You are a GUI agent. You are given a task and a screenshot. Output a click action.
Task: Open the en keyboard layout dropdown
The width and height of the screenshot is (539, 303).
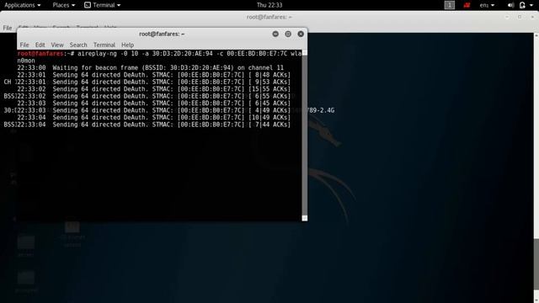point(487,5)
